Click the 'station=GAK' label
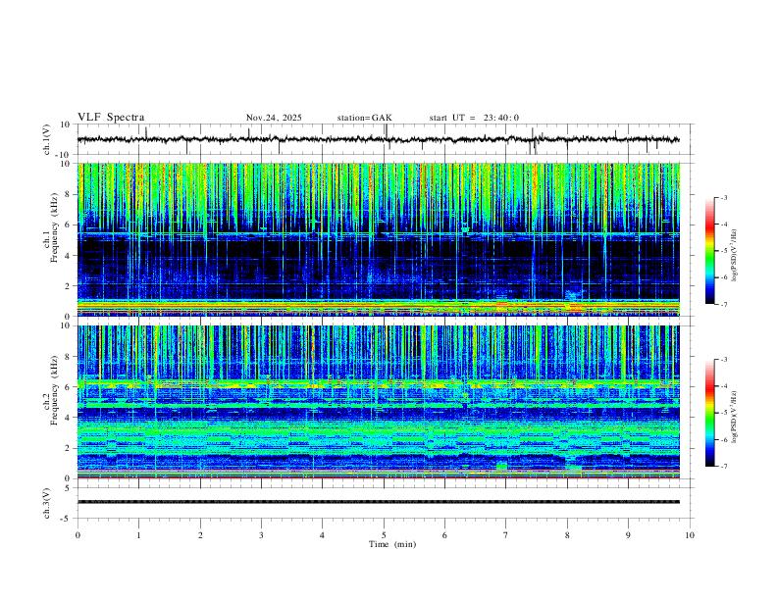 [364, 118]
